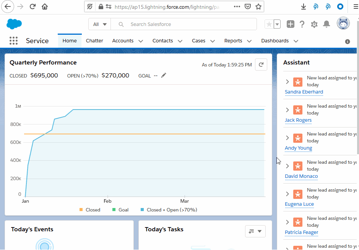Save page to Pocket icon
The width and height of the screenshot is (359, 250).
point(248,6)
